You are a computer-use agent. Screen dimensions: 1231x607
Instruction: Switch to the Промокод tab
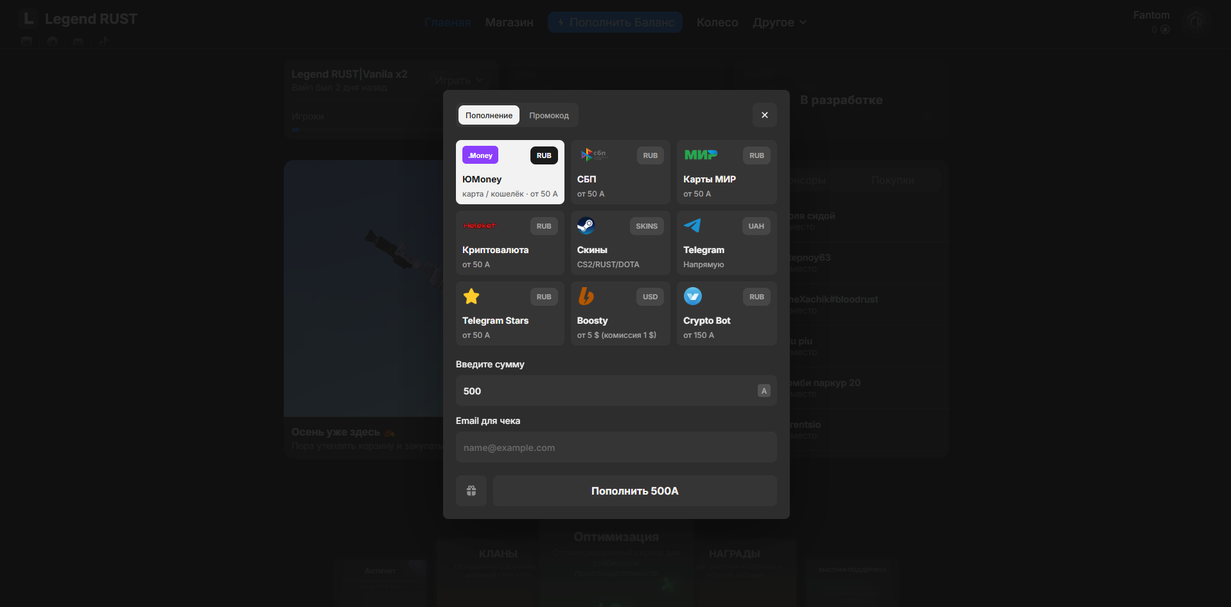tap(549, 115)
